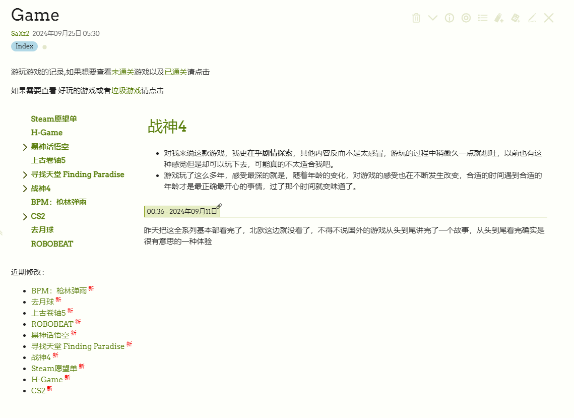
Task: Click the Game tiddler title
Action: click(x=35, y=15)
